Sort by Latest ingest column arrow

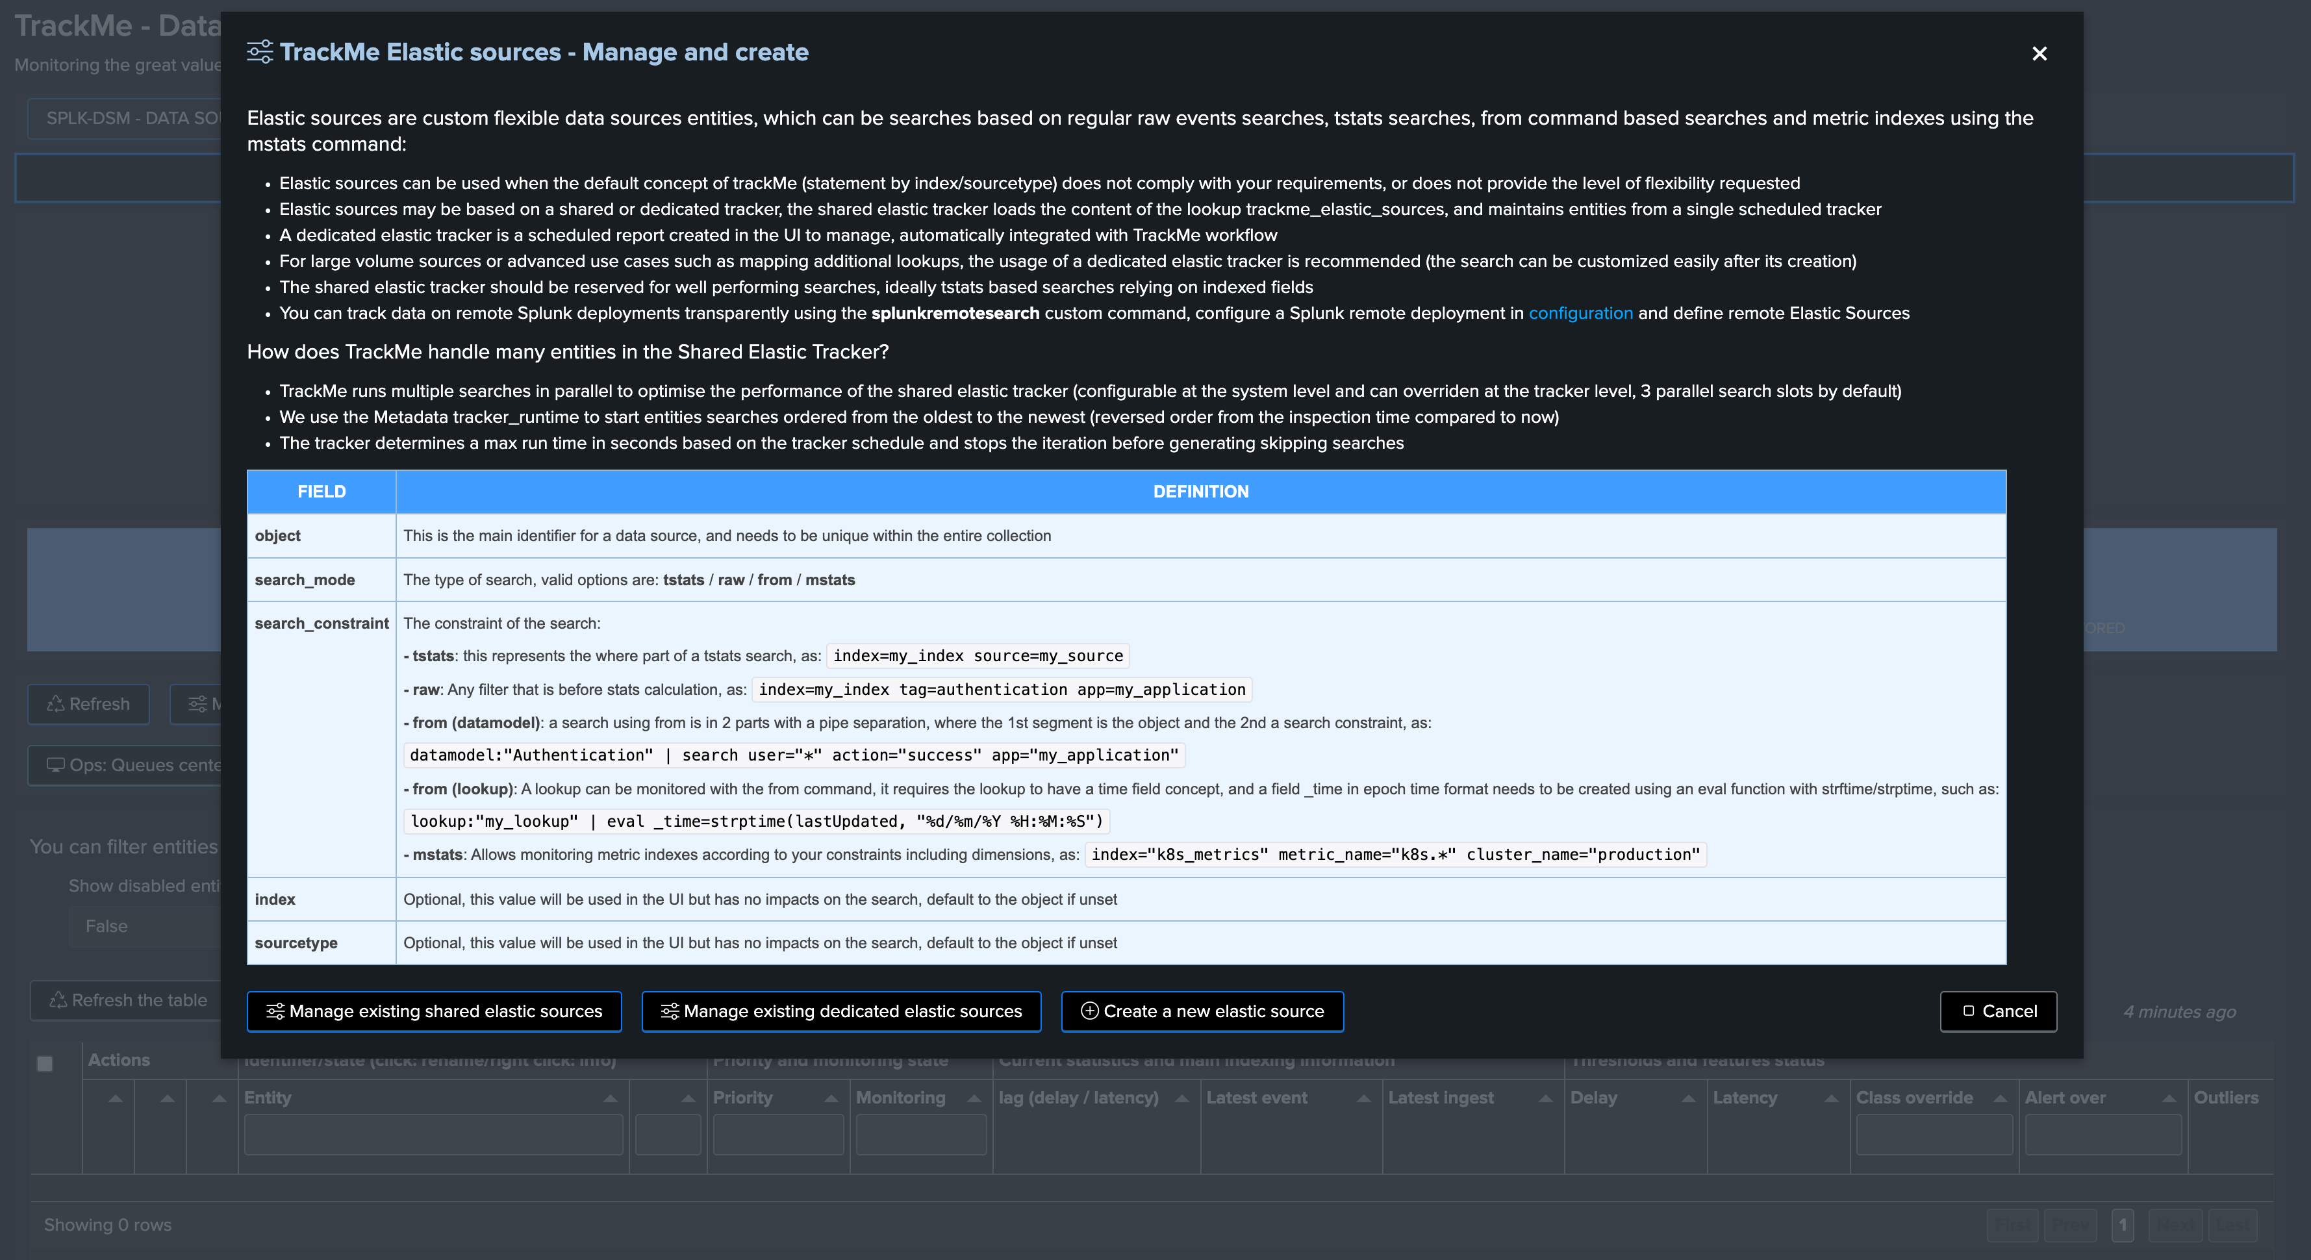1546,1098
